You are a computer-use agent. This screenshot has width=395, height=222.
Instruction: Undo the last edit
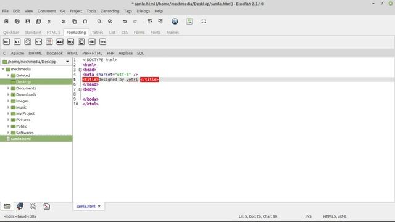click(x=125, y=22)
